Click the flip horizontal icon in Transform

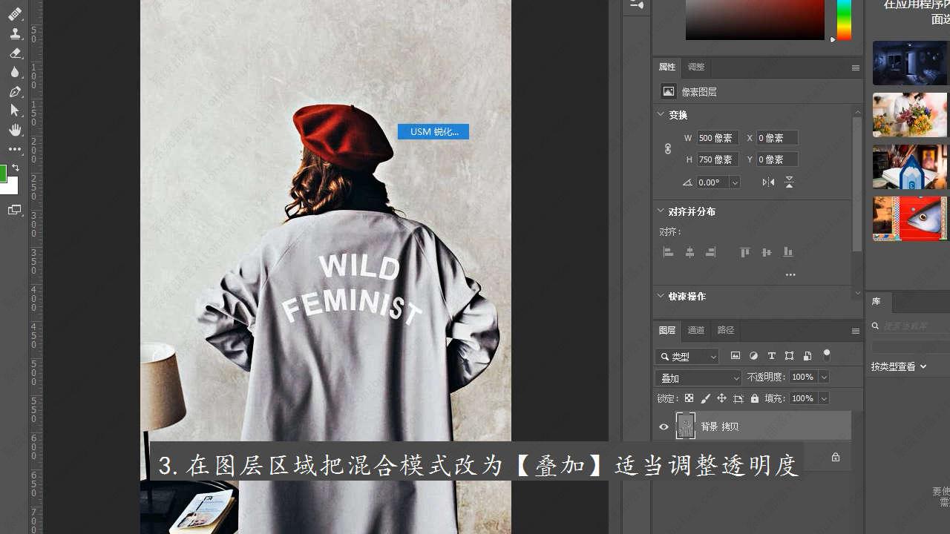pos(768,182)
